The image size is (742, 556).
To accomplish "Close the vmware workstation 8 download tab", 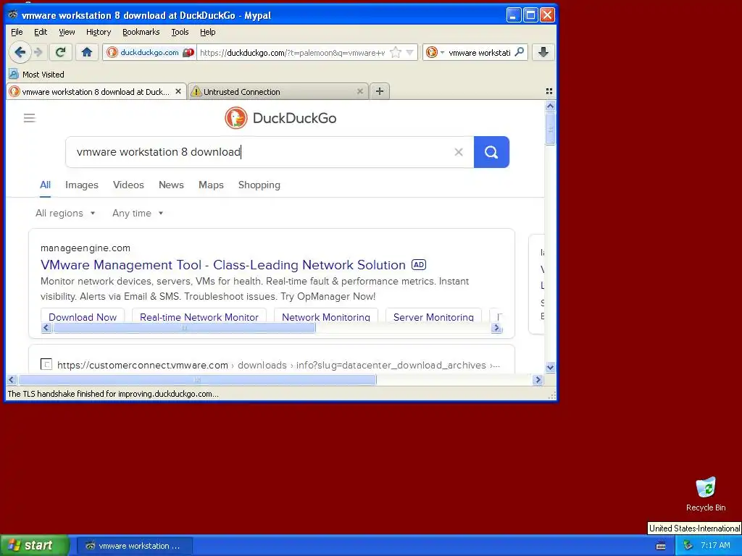I will [178, 91].
